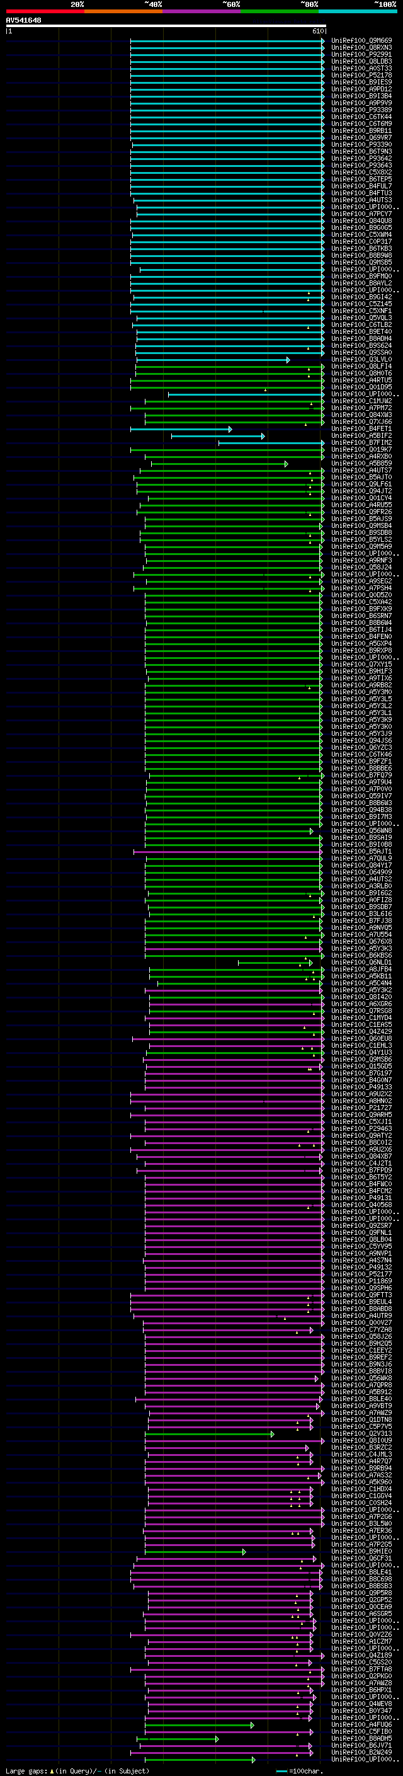Open hit UniRef100_P92991

click(x=361, y=54)
